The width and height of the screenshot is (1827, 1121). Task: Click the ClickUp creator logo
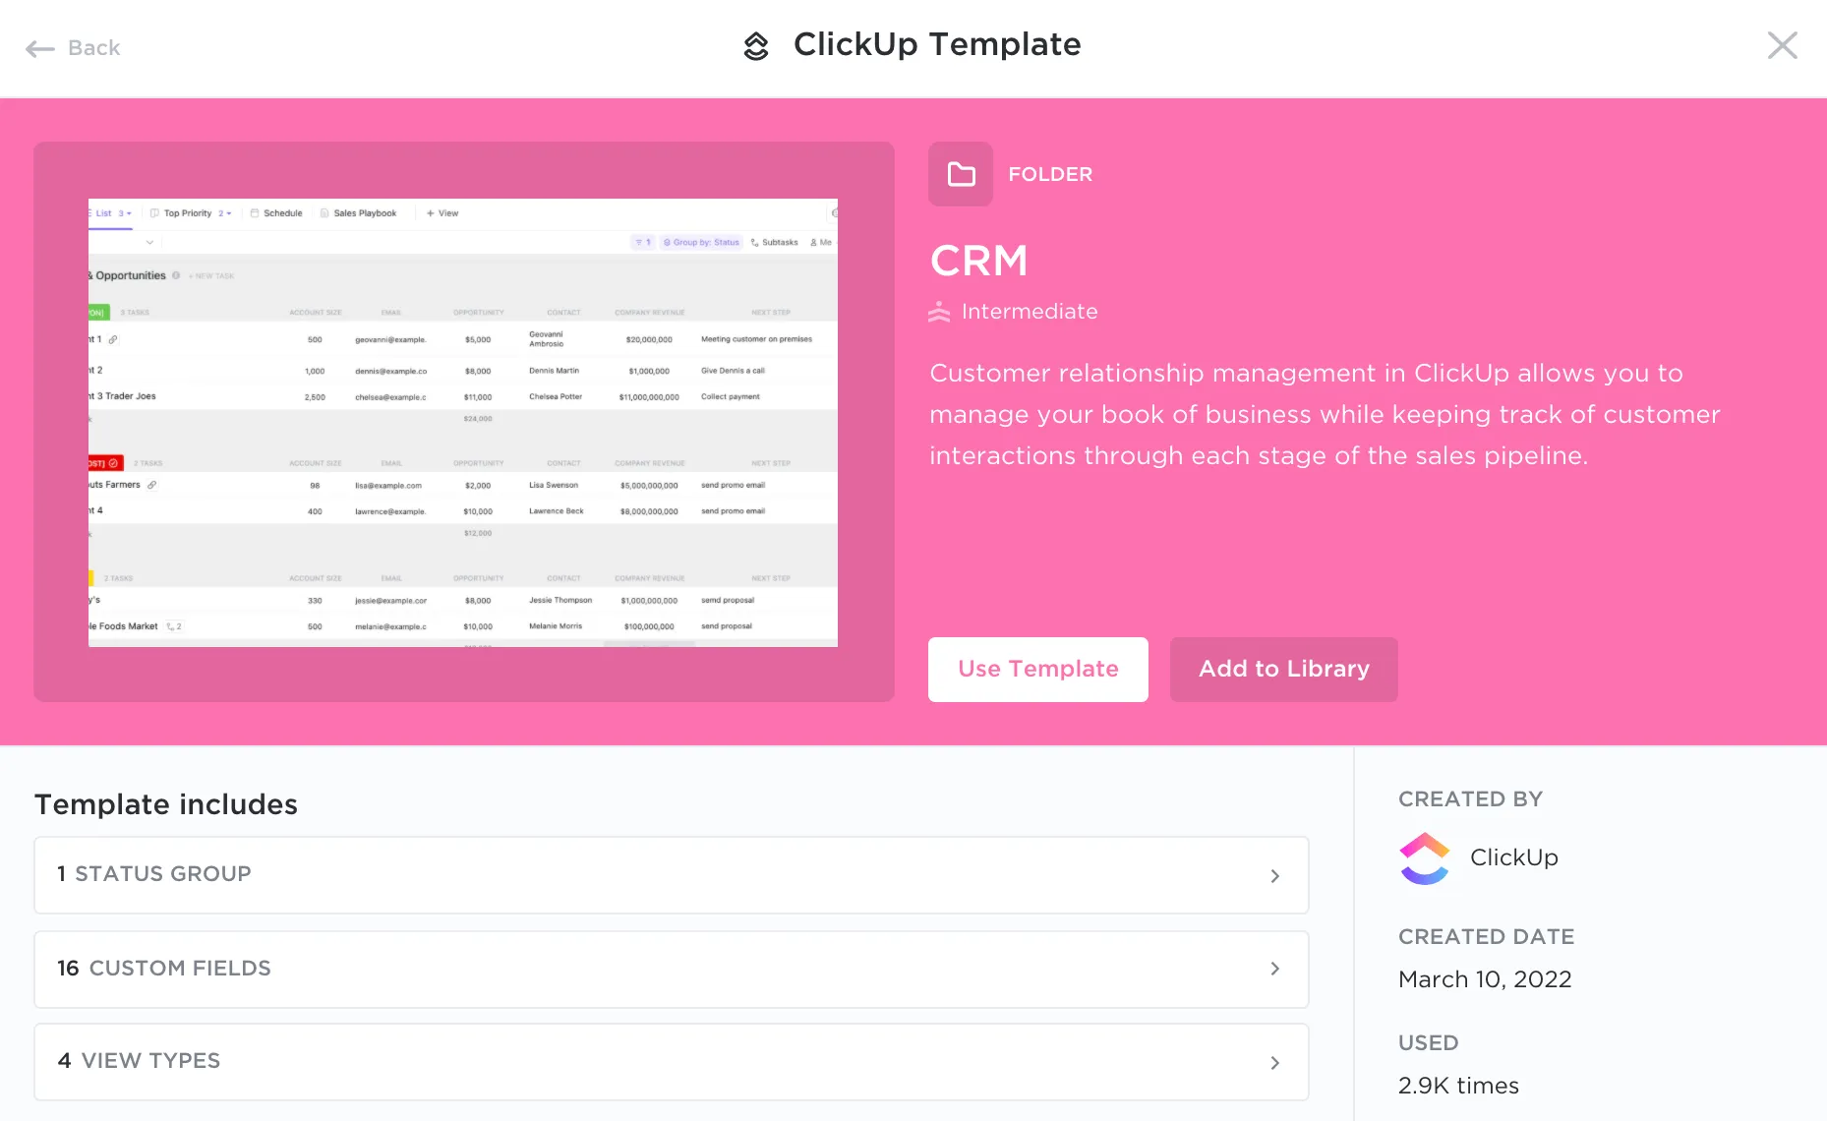coord(1425,858)
